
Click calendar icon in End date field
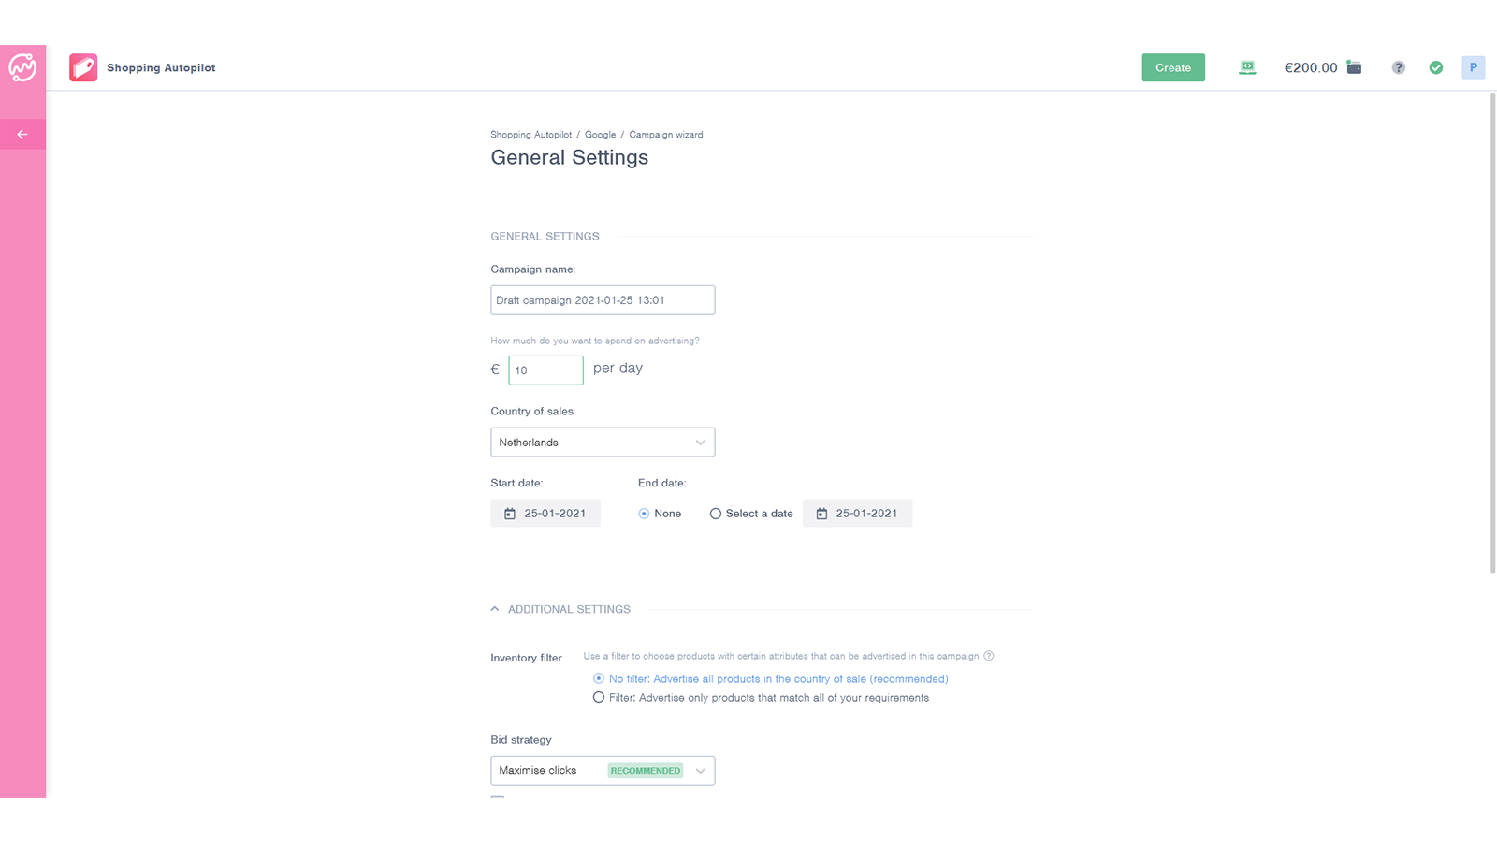[821, 514]
